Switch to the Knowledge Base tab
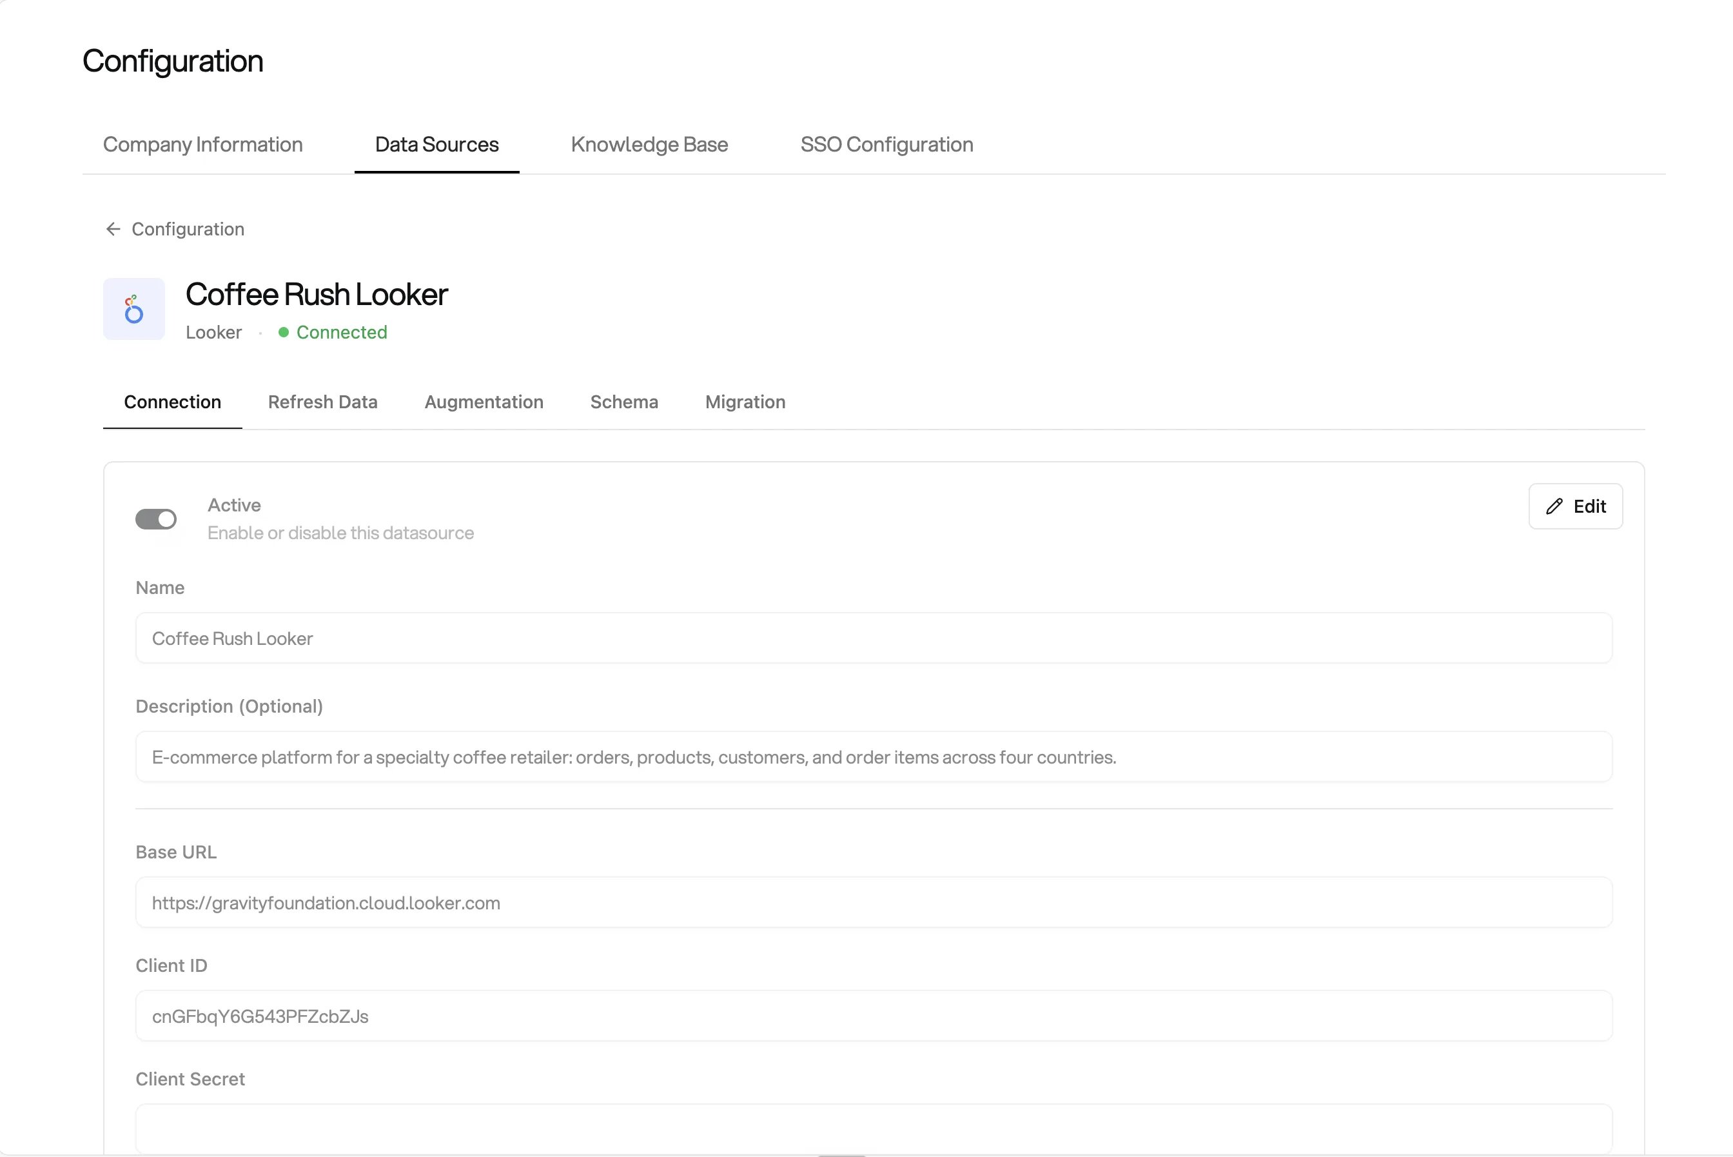 point(649,144)
